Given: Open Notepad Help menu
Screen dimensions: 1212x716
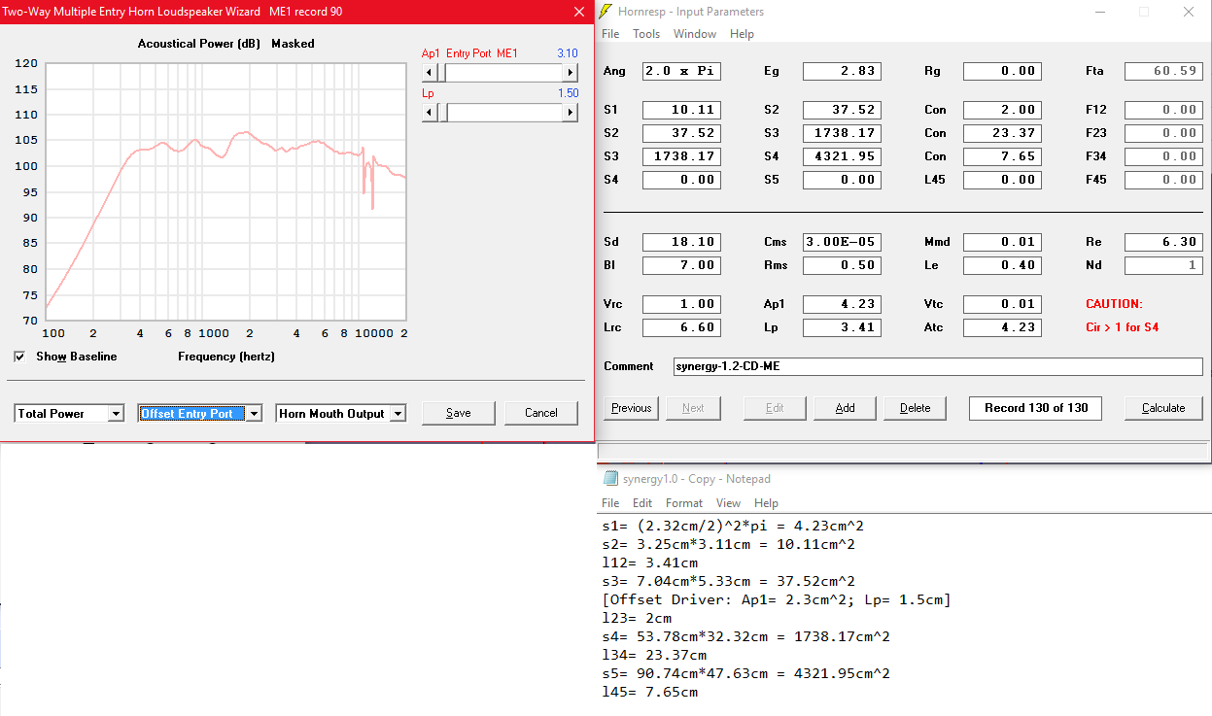Looking at the screenshot, I should coord(766,503).
